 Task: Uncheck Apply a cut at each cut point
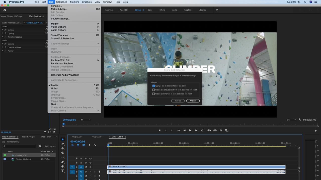154,86
